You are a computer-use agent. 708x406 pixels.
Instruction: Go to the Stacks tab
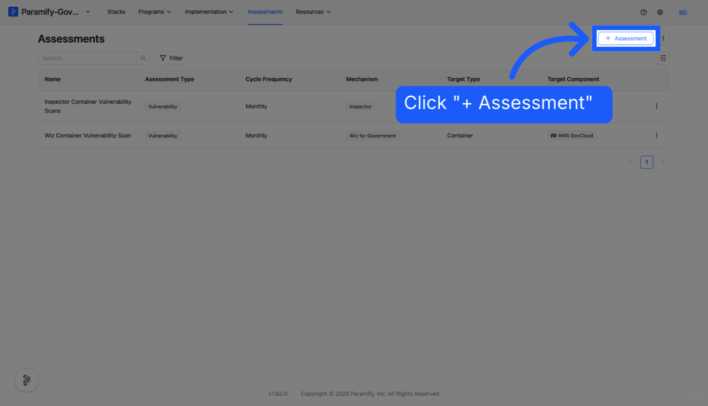116,12
